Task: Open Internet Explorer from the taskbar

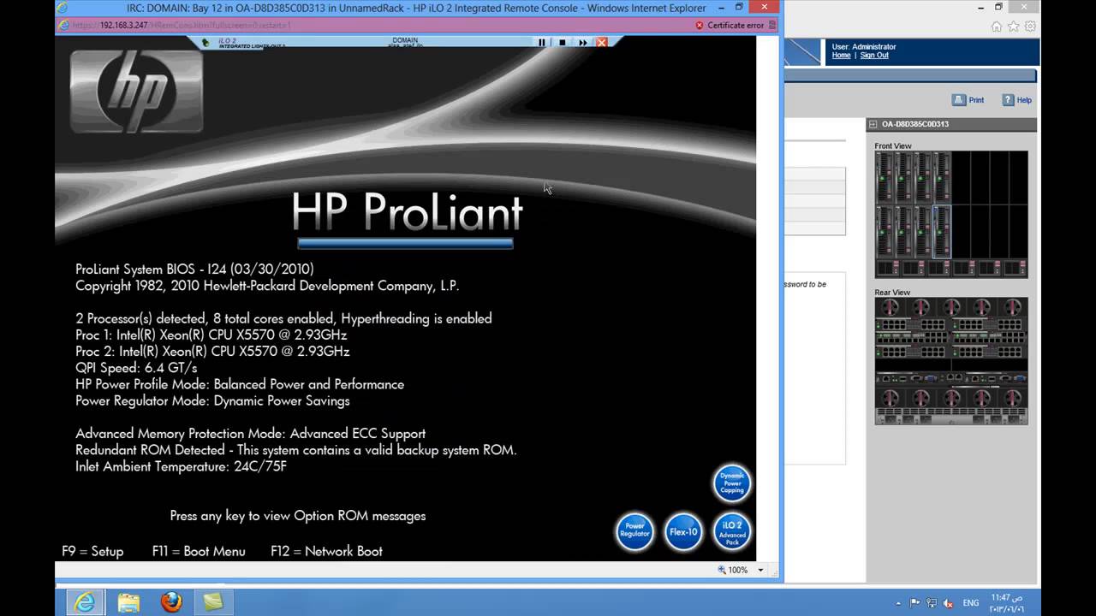Action: point(85,602)
